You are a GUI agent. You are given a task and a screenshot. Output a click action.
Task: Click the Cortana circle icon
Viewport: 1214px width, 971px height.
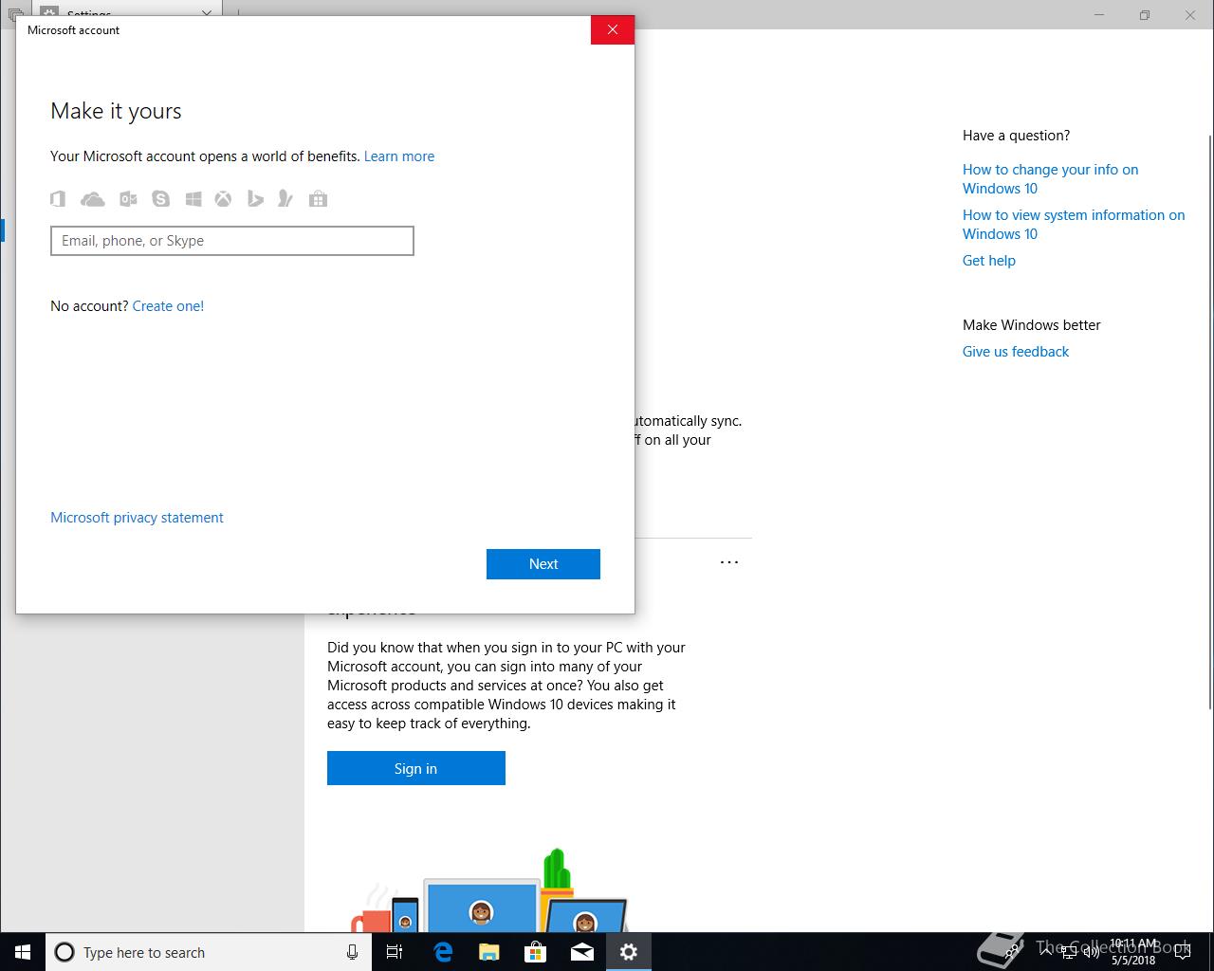(x=64, y=952)
